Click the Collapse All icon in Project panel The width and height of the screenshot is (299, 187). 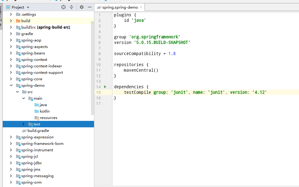tap(72, 7)
